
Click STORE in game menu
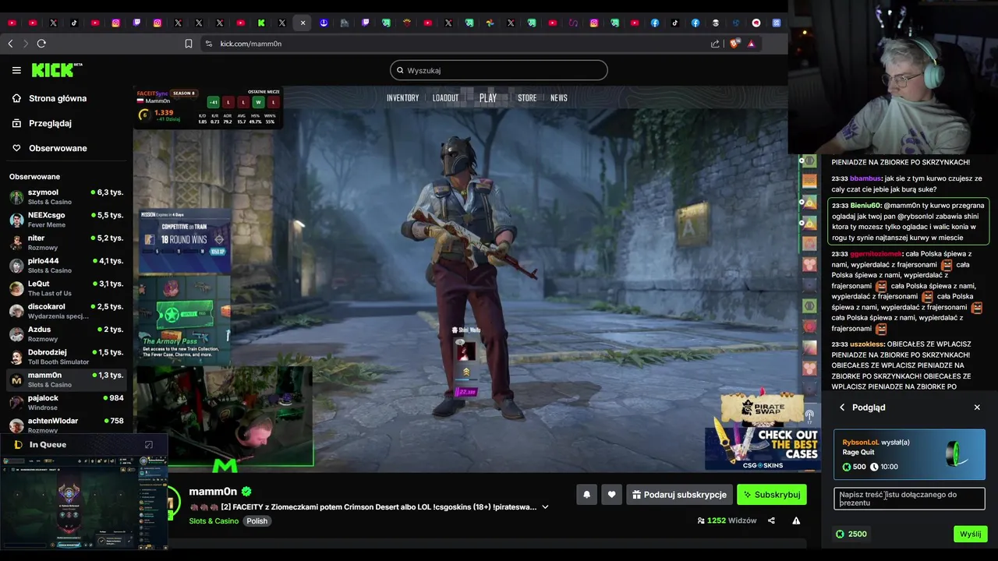tap(527, 98)
